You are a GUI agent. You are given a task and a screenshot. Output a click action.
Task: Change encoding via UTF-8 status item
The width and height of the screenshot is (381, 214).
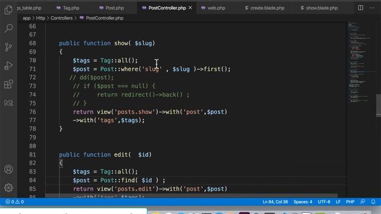tap(324, 202)
